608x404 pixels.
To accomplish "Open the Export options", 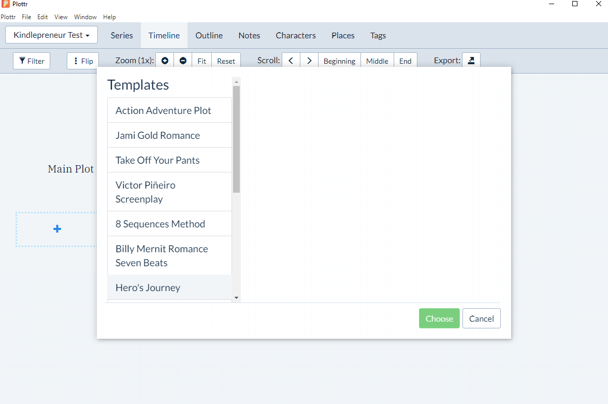I will click(x=471, y=60).
